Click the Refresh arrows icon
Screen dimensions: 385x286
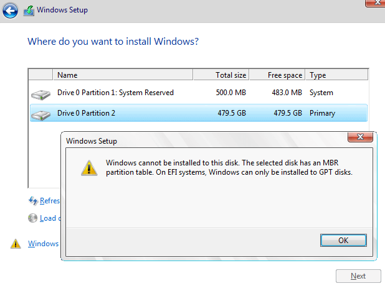(x=33, y=201)
